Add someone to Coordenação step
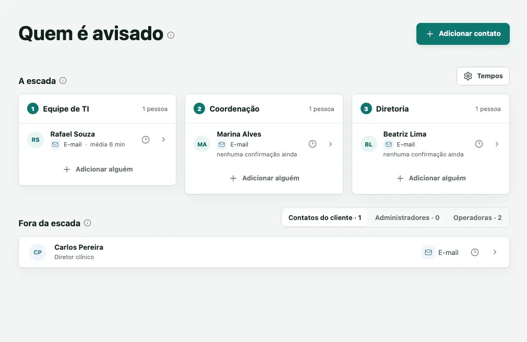This screenshot has height=342, width=527. [x=264, y=178]
